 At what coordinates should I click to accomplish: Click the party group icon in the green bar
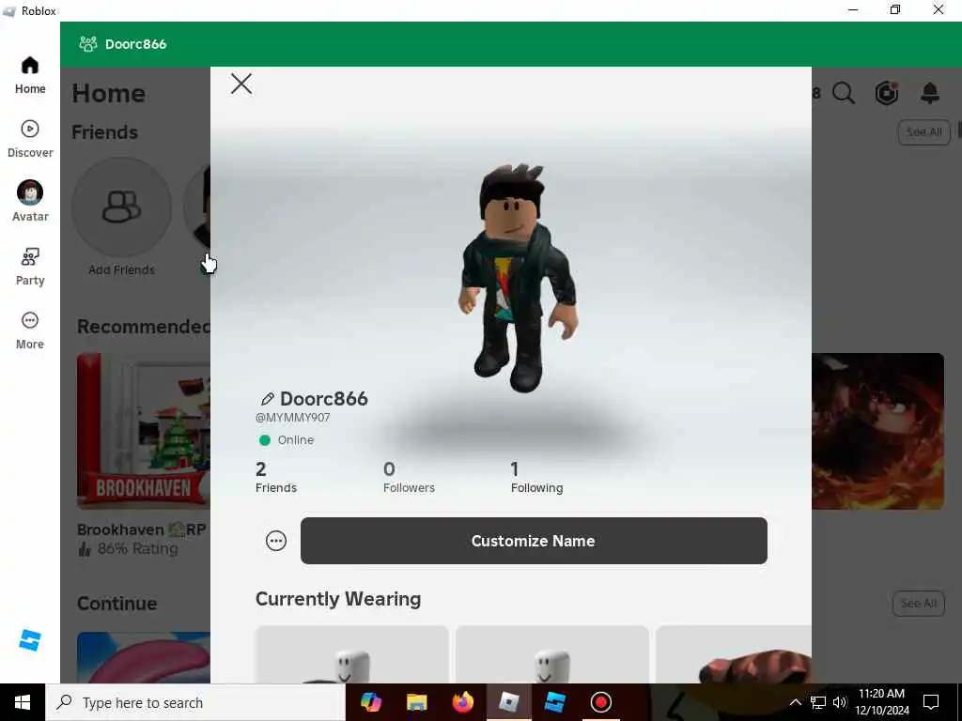tap(87, 43)
